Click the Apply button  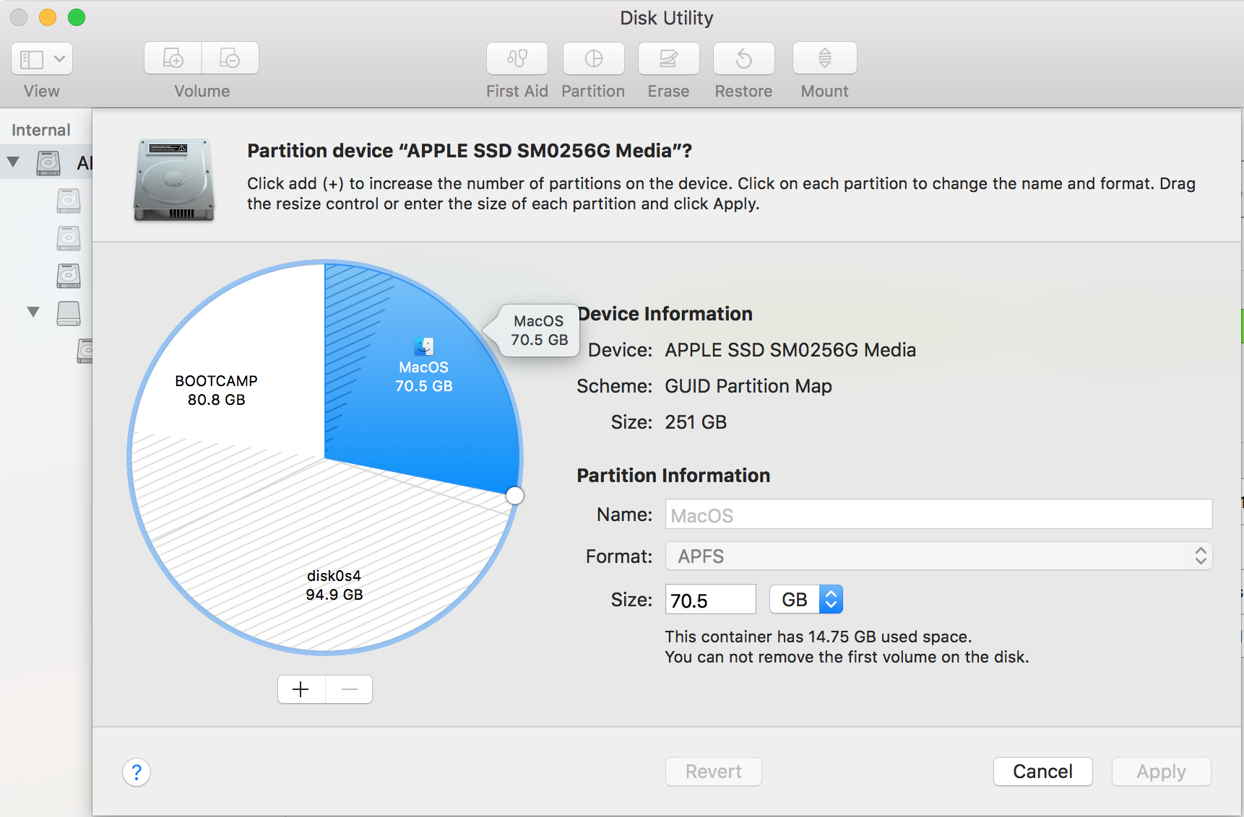coord(1161,772)
